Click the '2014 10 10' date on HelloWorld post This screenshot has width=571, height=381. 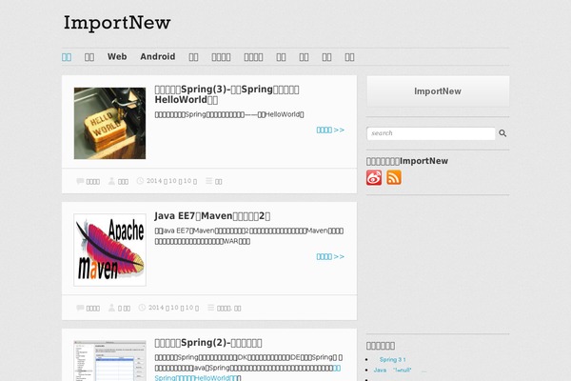[x=171, y=181]
